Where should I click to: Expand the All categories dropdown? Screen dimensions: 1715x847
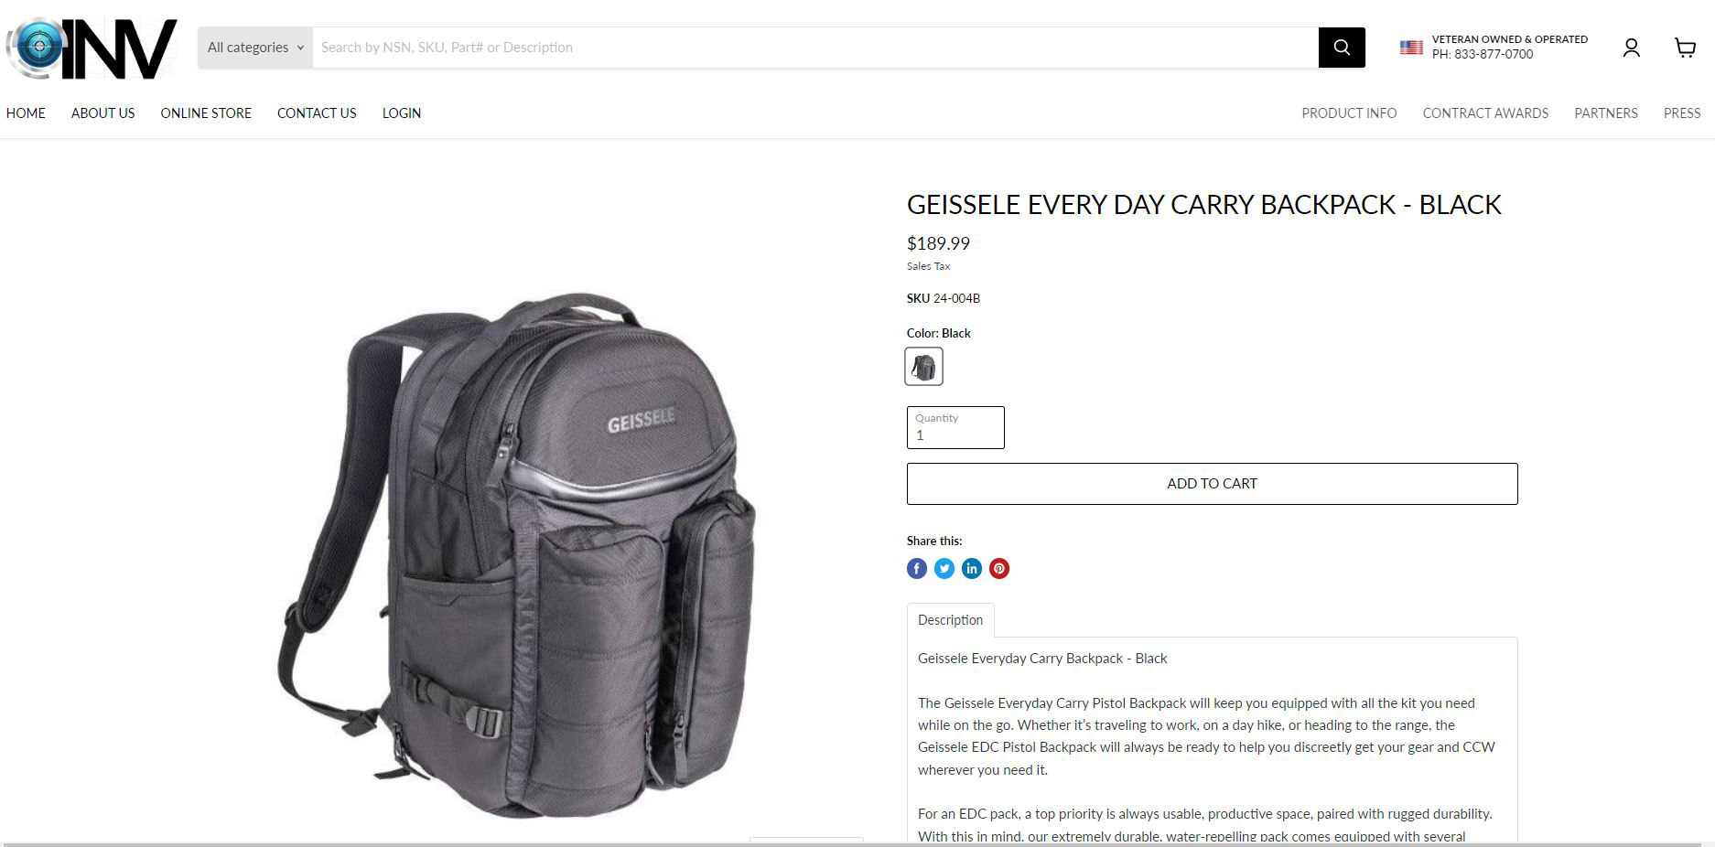pyautogui.click(x=255, y=48)
